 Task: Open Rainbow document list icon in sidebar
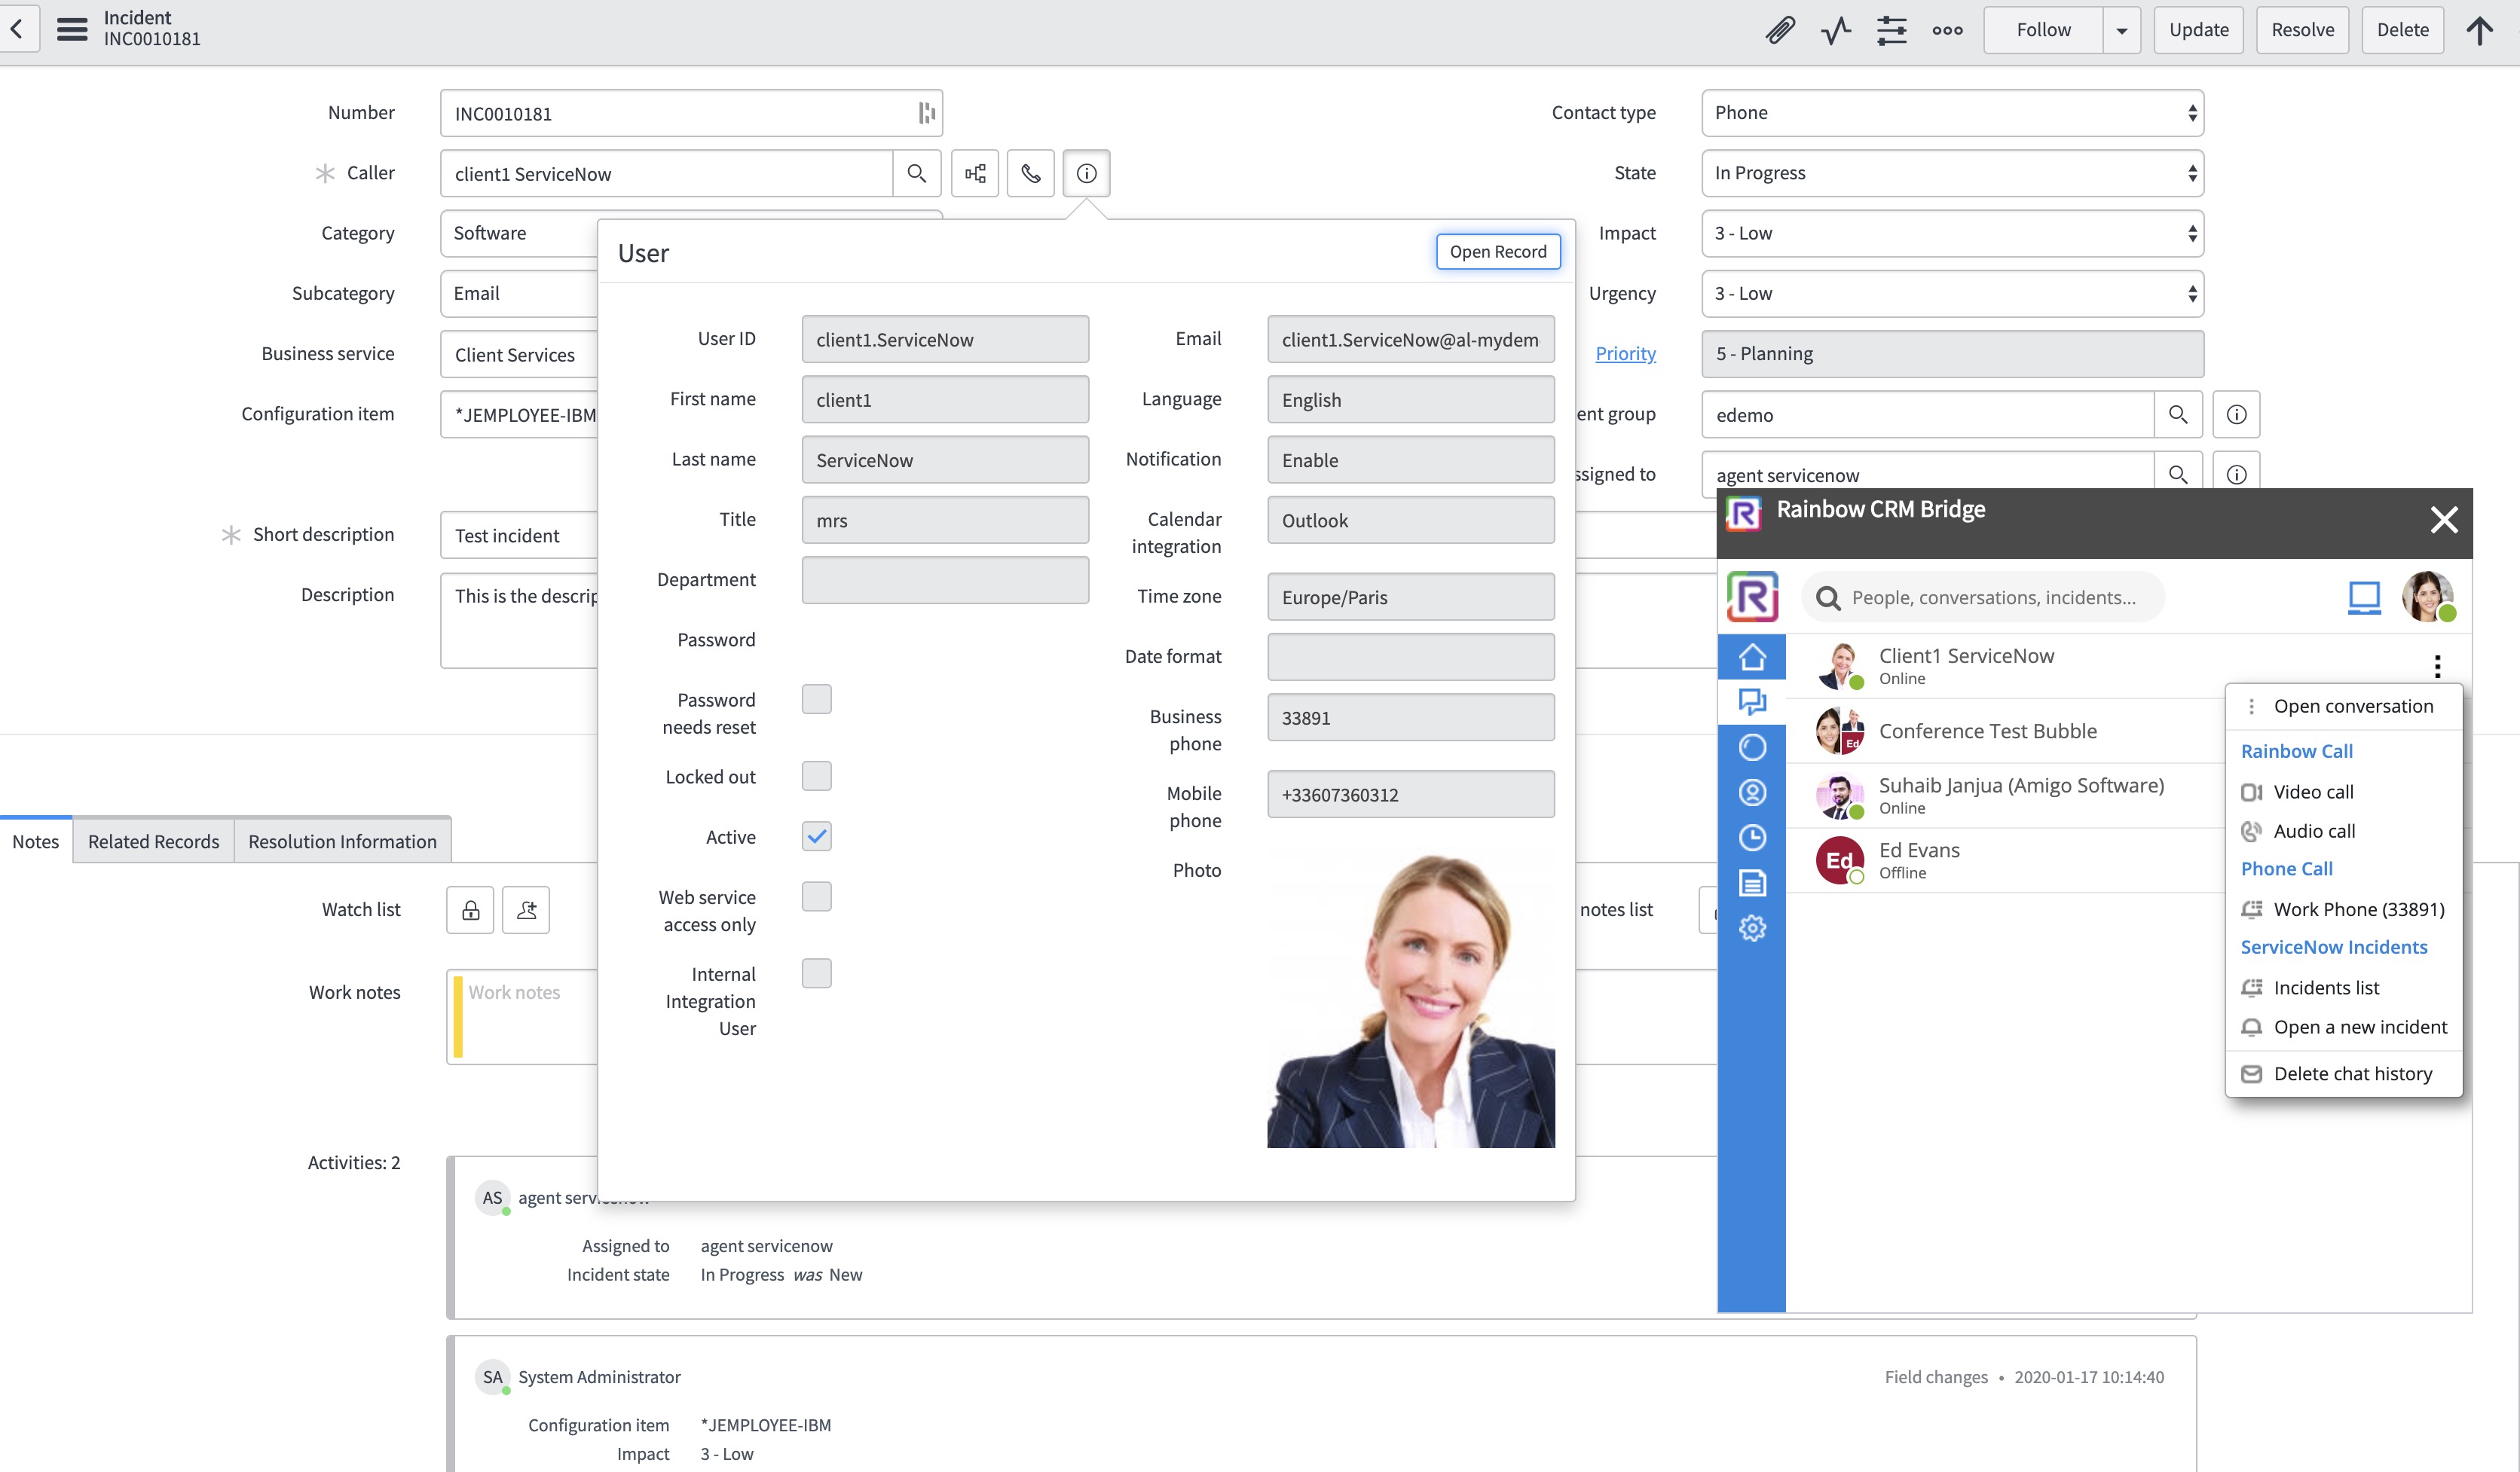click(1752, 882)
